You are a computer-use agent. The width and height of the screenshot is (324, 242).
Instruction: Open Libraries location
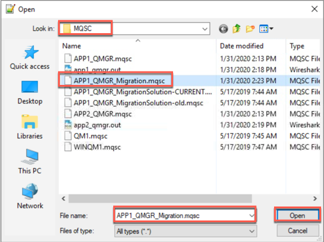coord(30,127)
